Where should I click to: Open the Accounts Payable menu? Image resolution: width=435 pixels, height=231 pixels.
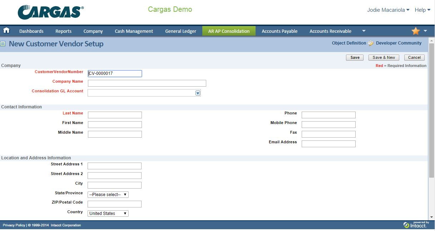click(x=280, y=31)
